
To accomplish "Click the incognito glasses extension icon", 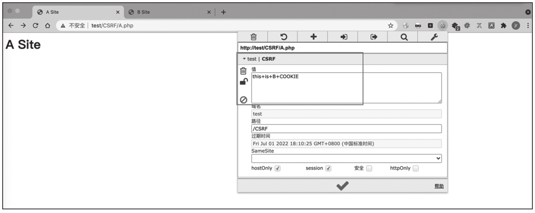I will [418, 25].
